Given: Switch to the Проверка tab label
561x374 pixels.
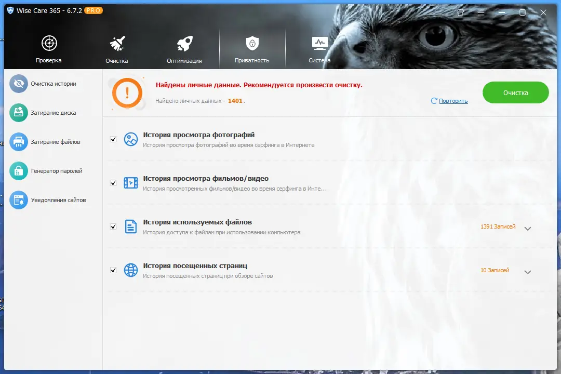Looking at the screenshot, I should pos(49,60).
